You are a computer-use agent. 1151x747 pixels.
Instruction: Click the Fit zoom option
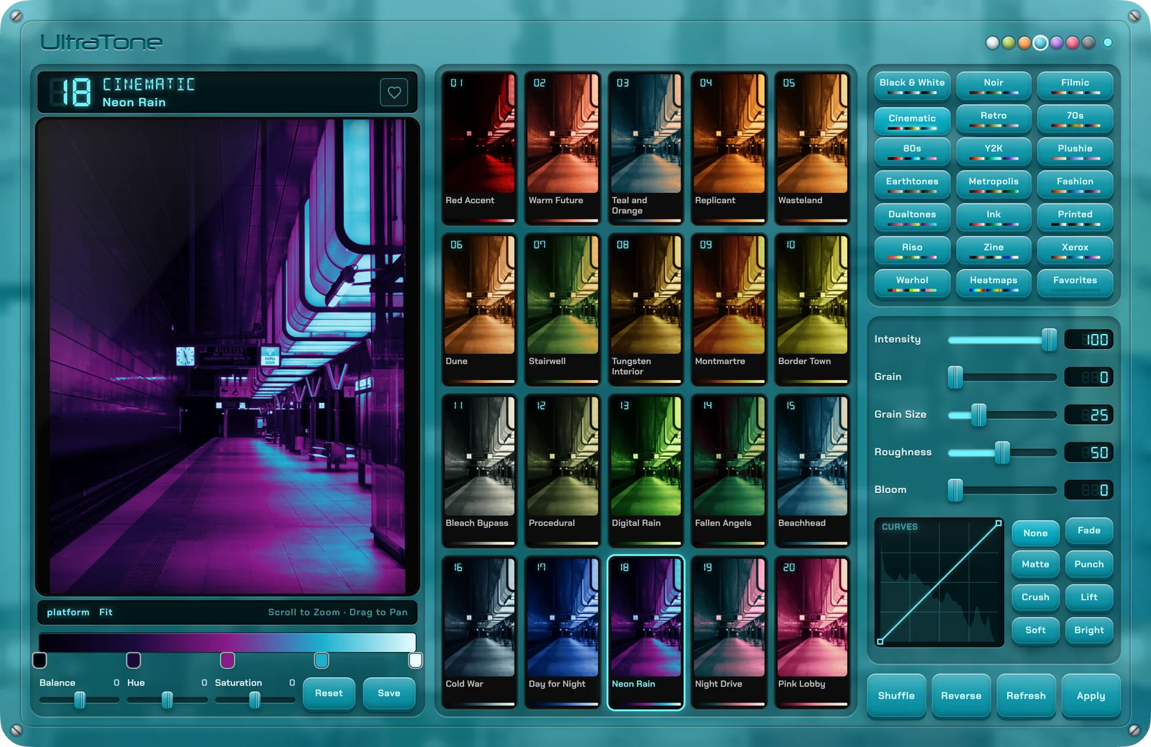pos(106,612)
